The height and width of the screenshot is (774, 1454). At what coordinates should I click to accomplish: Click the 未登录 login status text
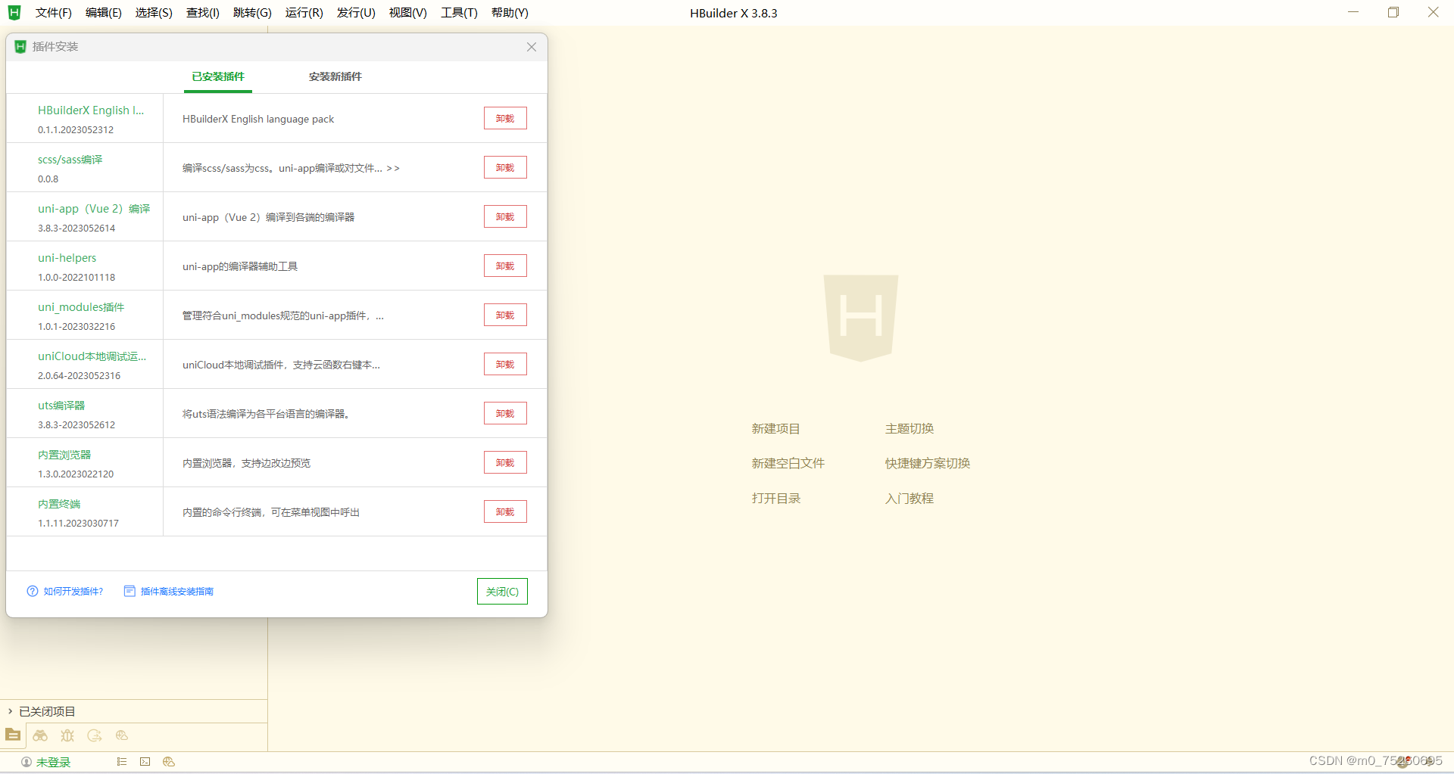coord(53,762)
